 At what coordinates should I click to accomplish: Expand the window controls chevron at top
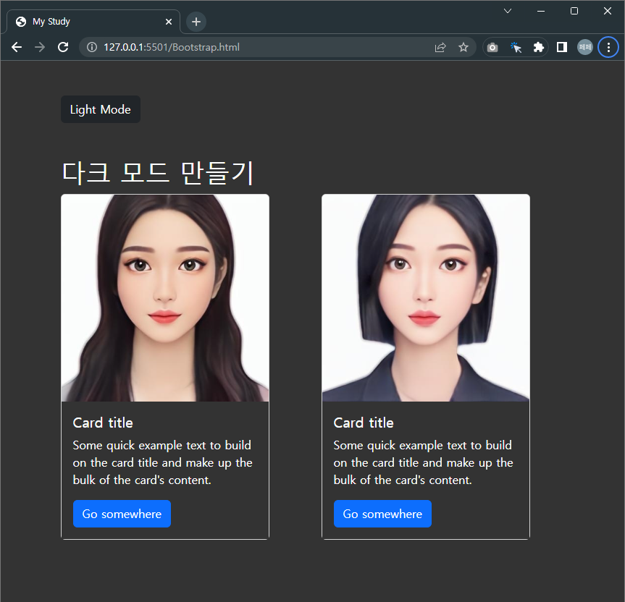click(x=508, y=11)
